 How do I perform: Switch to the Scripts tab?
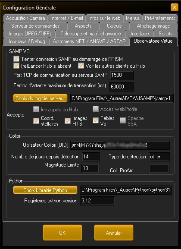coord(165,34)
